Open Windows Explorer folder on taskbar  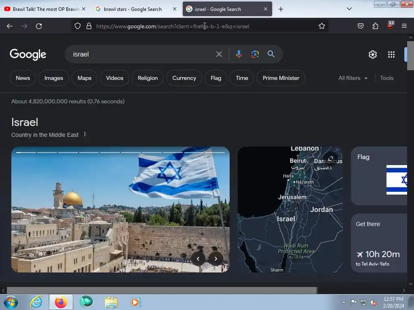(x=111, y=302)
